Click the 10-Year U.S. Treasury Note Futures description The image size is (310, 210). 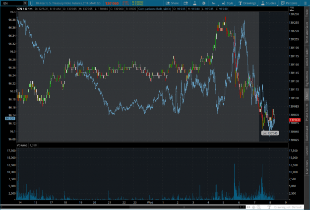[x=68, y=3]
